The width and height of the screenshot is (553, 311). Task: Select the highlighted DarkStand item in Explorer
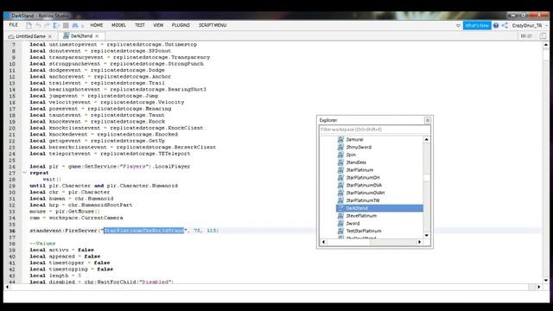point(379,208)
